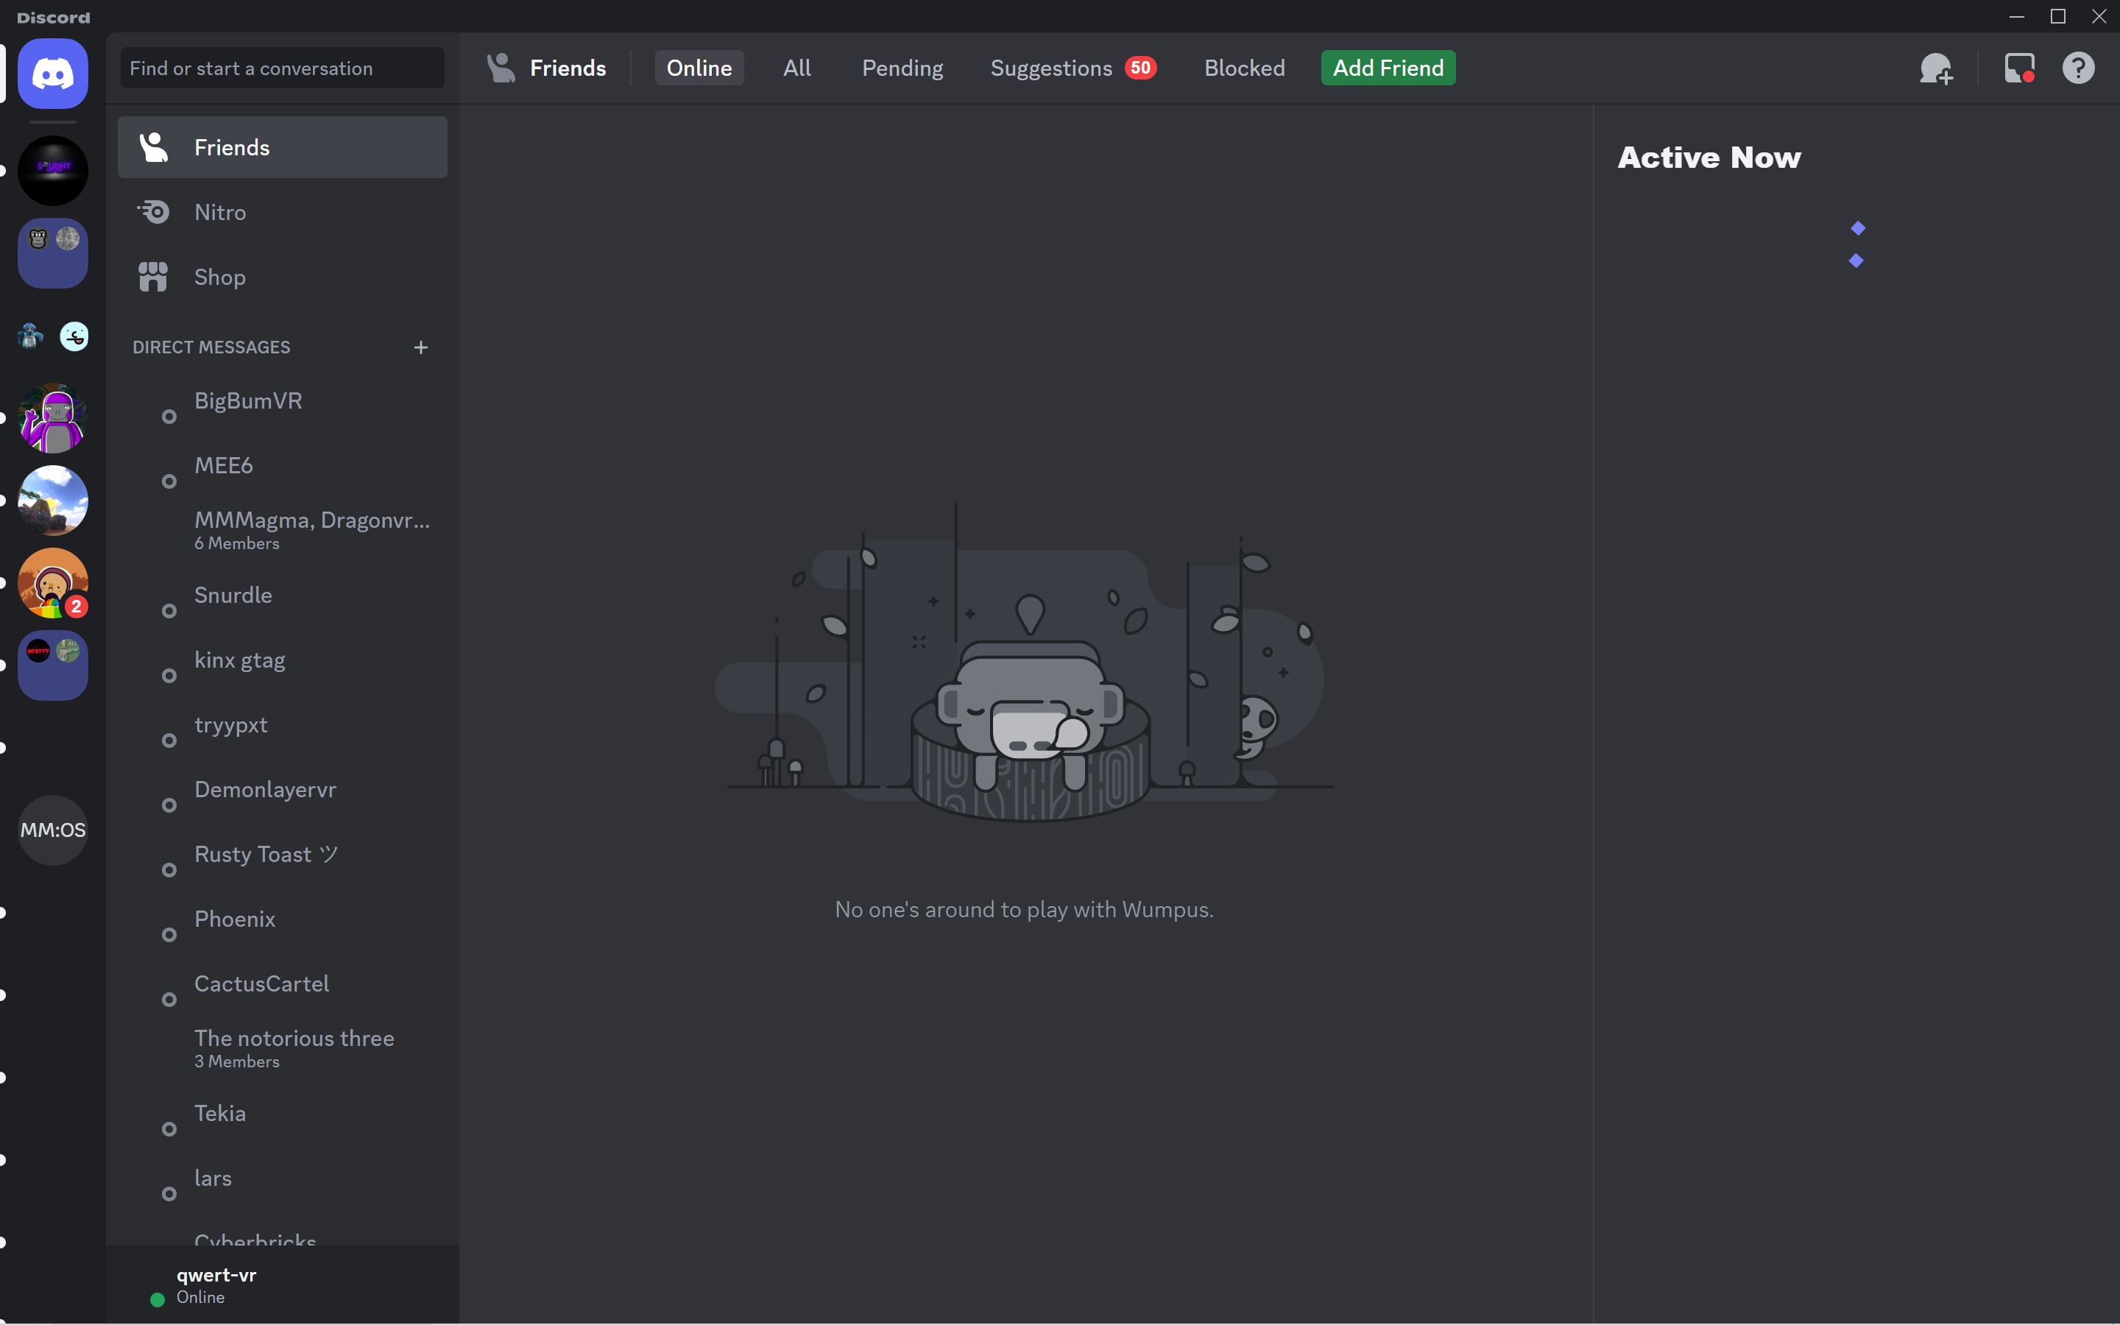Open the MM:OS server

(52, 830)
